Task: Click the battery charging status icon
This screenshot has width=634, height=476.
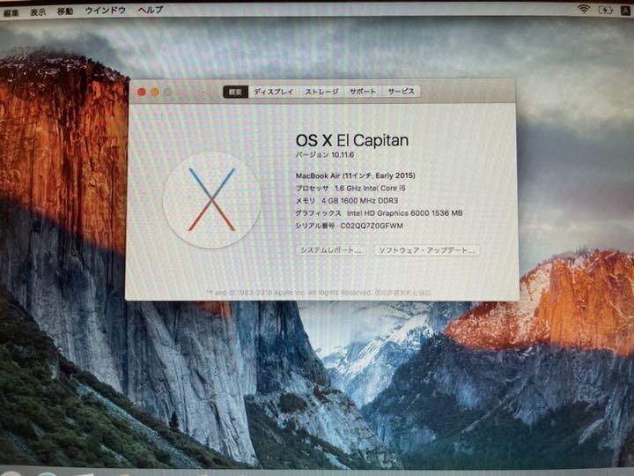Action: 605,10
